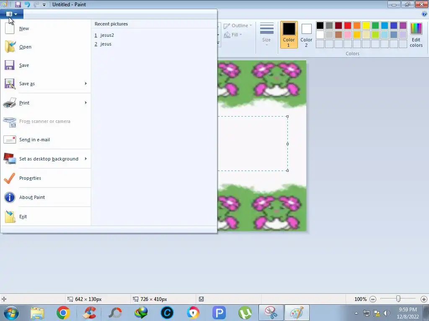Click the Paint palette icon in the title bar
Viewport: 429px width, 321px height.
3,4
